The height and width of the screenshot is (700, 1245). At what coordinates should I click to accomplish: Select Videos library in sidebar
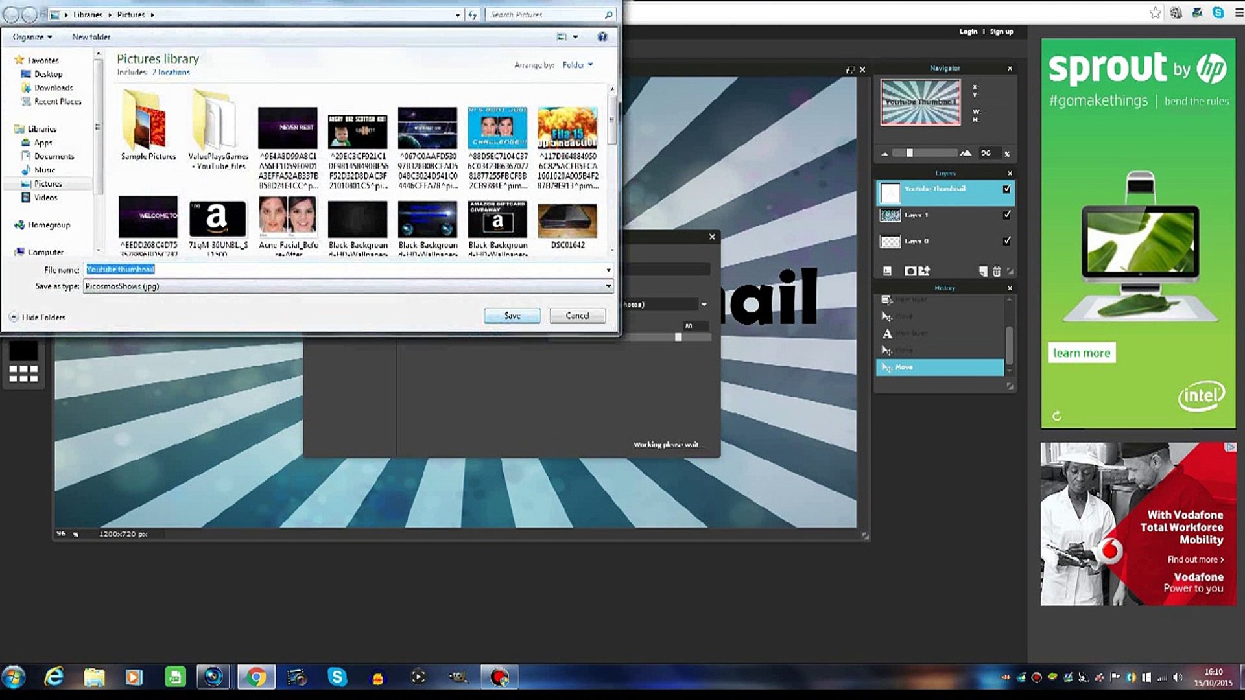click(x=45, y=197)
